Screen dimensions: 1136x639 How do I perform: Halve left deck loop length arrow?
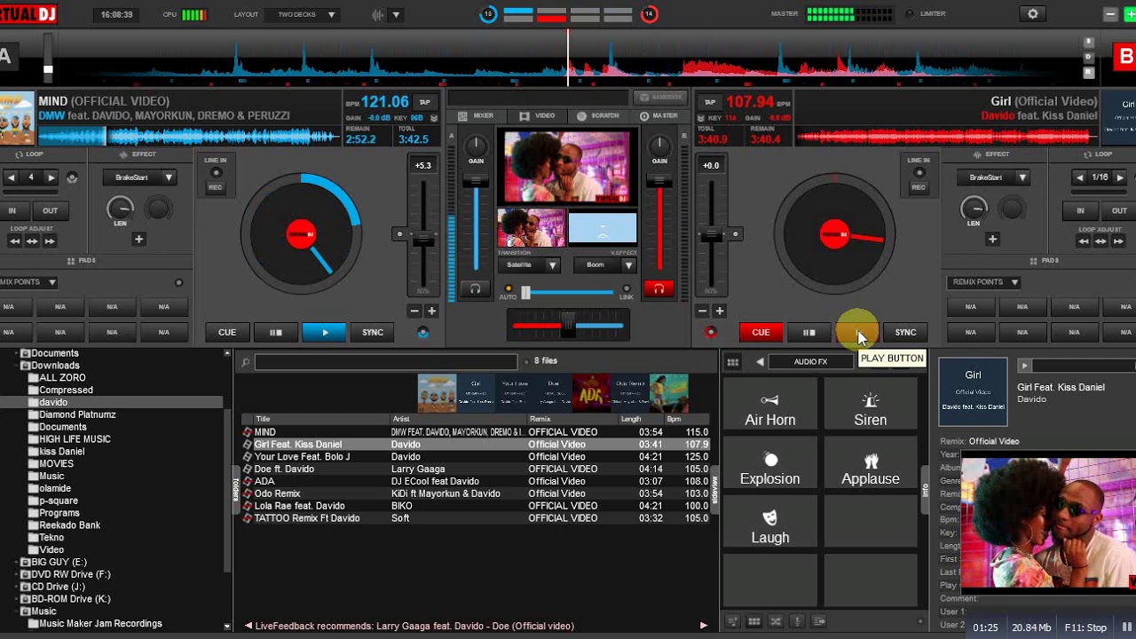point(11,177)
